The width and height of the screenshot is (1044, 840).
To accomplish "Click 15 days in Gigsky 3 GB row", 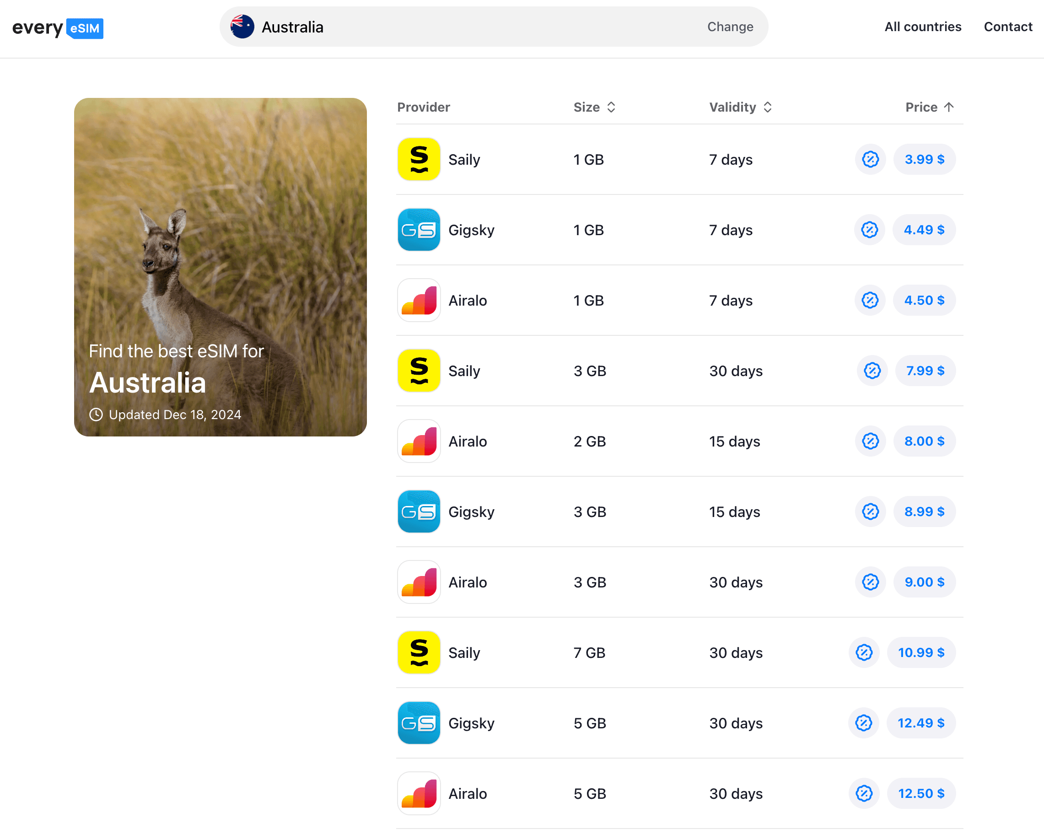I will [x=735, y=512].
